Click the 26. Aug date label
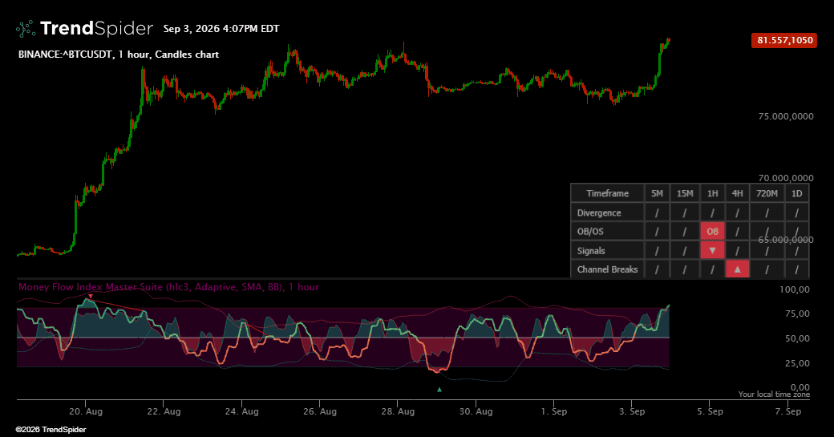 pos(320,411)
